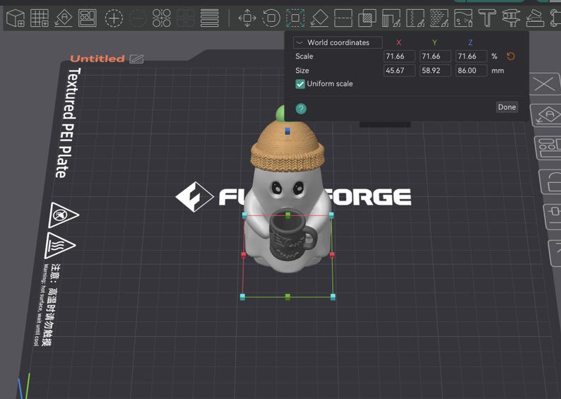561x399 pixels.
Task: Select the Assemble tool
Action: (535, 18)
